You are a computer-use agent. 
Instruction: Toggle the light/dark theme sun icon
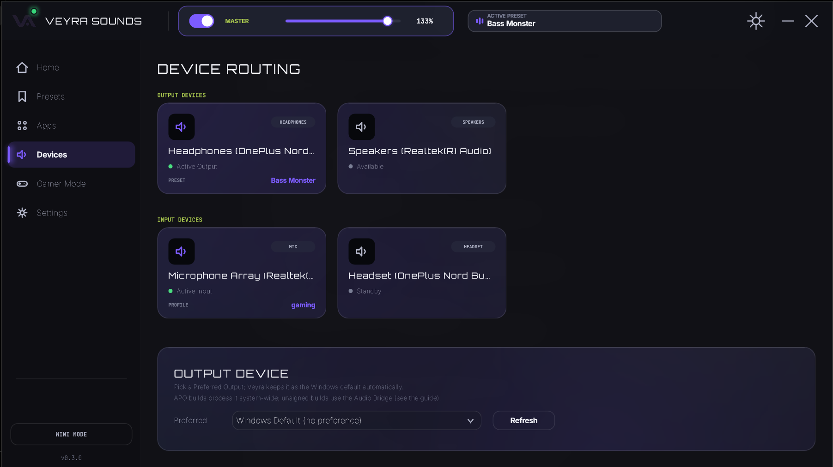pos(756,21)
